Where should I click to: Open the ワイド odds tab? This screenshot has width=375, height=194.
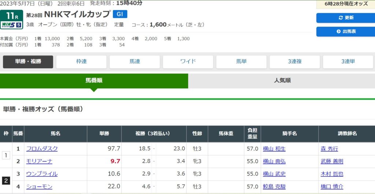pos(188,62)
